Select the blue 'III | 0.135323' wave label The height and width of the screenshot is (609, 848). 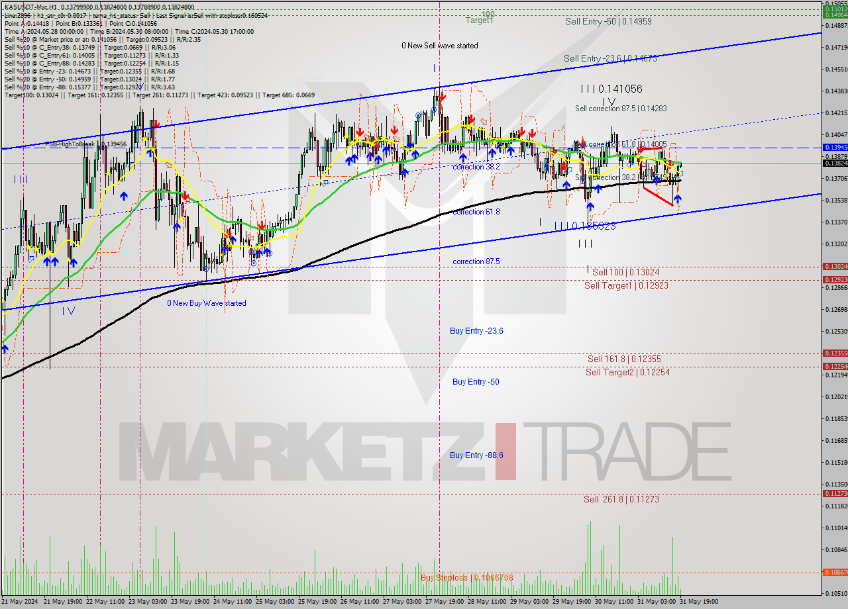585,226
